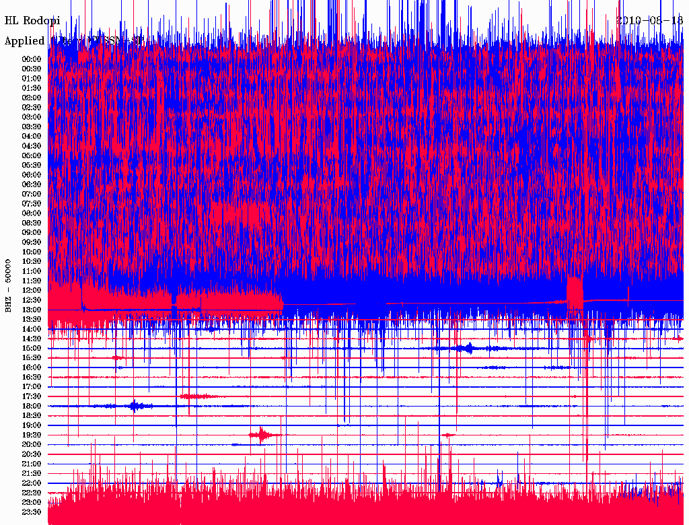Select the 19:00 time label
Screen dimensions: 689x525
(x=31, y=425)
